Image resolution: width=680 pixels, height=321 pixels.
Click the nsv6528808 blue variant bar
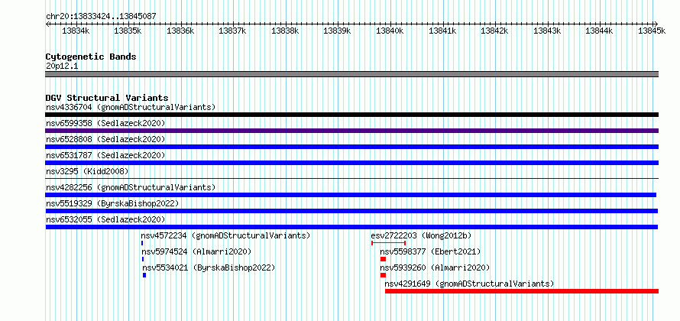pyautogui.click(x=351, y=147)
